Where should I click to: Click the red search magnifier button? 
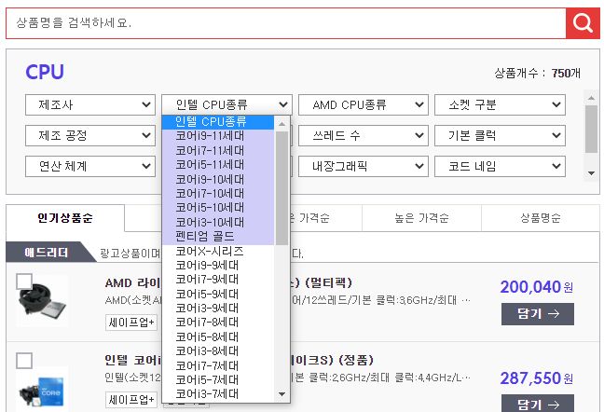[583, 23]
